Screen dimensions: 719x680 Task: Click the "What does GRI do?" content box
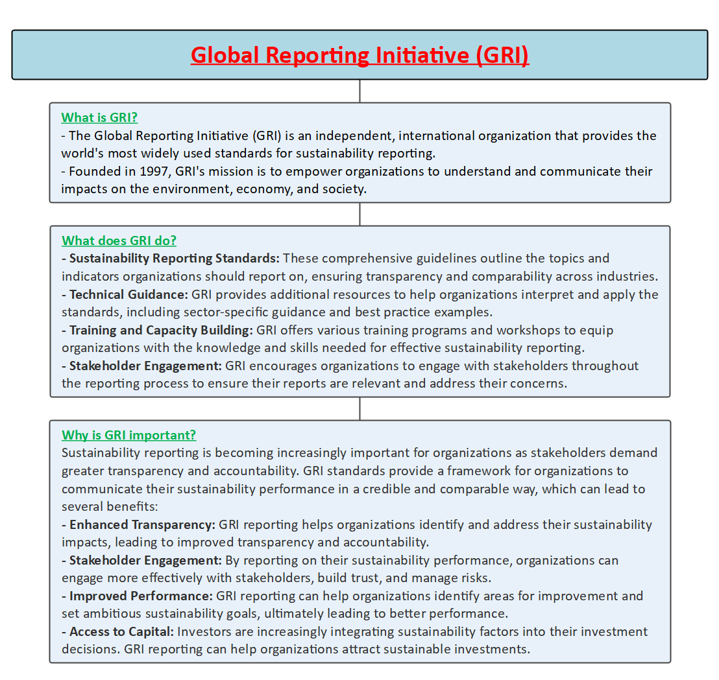coord(359,311)
